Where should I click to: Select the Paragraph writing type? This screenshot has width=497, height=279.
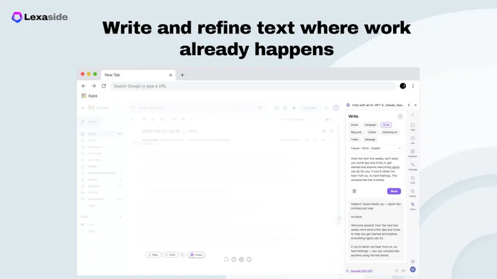point(370,125)
